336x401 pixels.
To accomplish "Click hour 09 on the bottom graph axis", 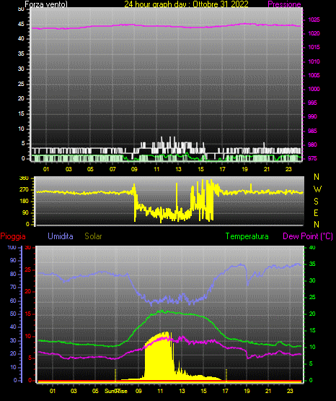I will tap(138, 391).
